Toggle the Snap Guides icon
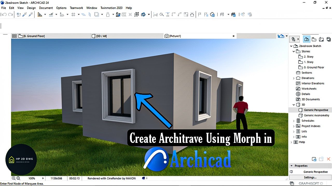Screen dimensions: 332x186 click(x=51, y=14)
